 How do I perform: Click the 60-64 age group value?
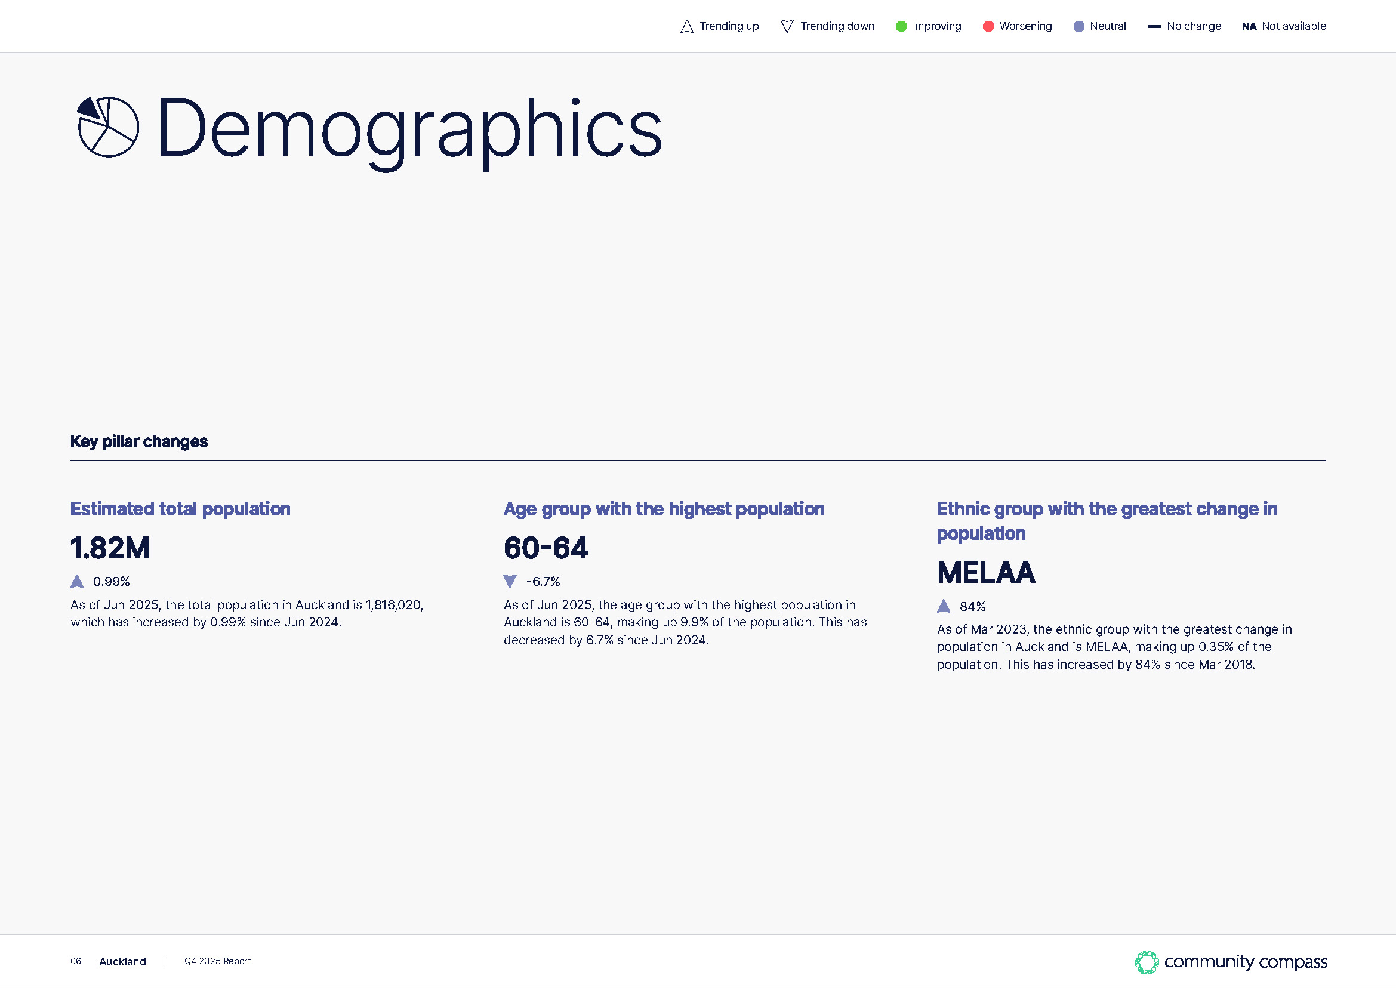coord(546,548)
